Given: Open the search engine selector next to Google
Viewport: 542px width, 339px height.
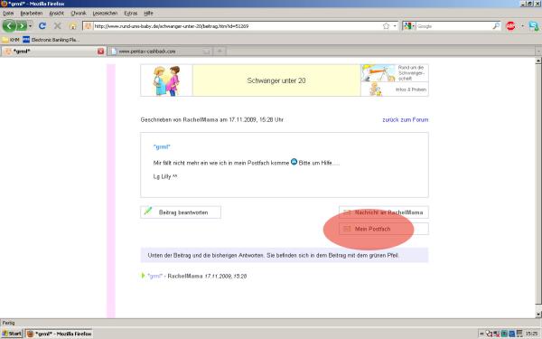Looking at the screenshot, I should click(x=409, y=26).
